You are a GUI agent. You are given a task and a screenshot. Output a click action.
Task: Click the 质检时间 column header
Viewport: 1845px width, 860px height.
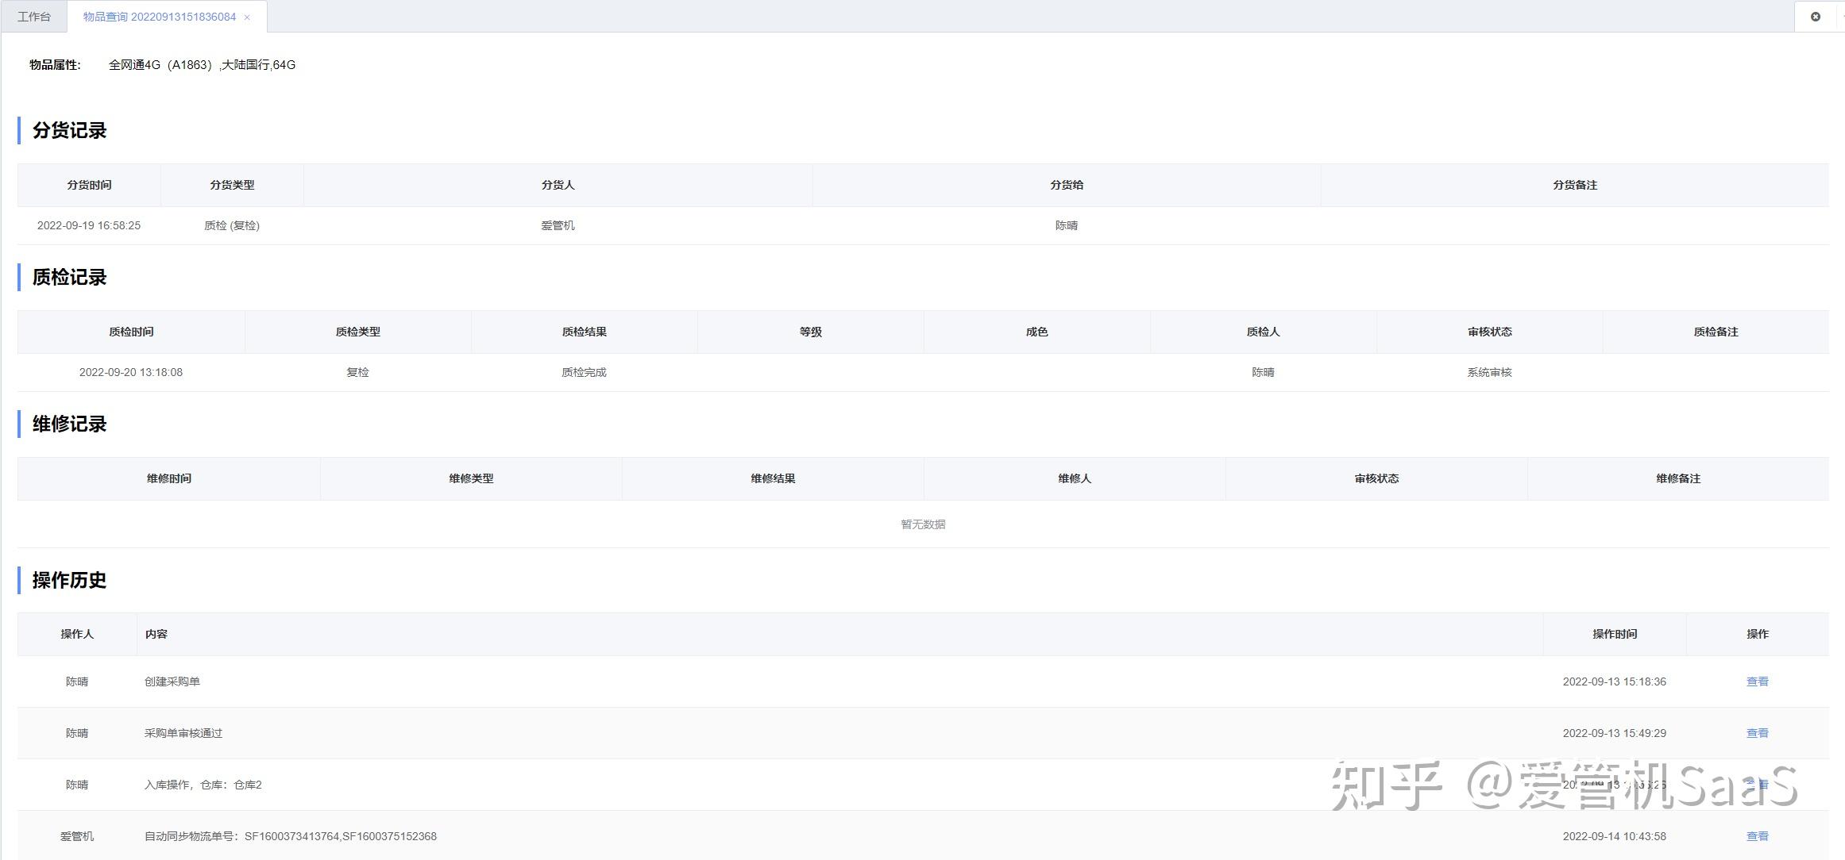131,332
